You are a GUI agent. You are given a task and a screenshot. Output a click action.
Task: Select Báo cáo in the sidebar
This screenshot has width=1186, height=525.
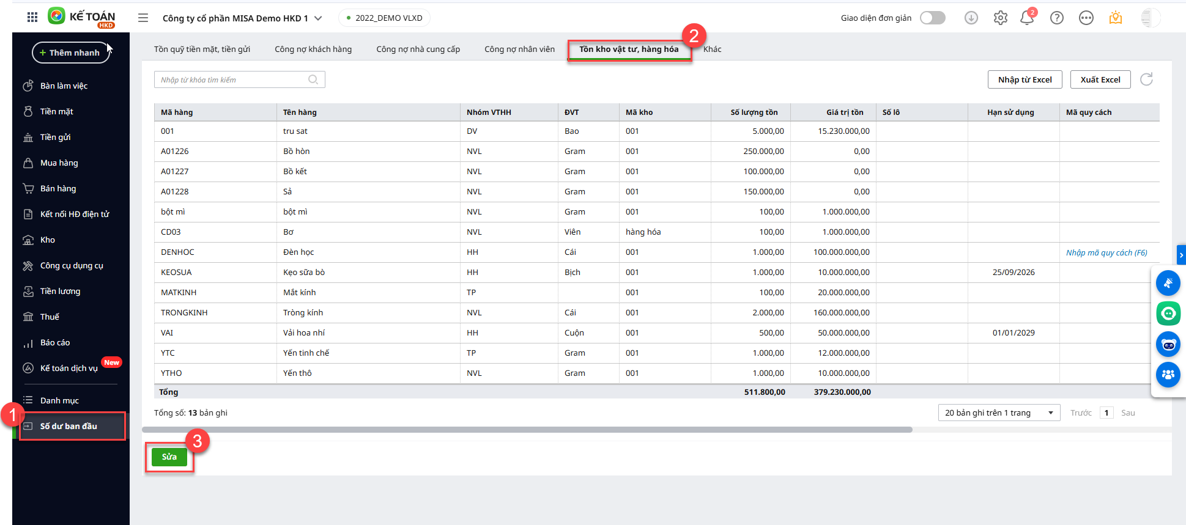coord(55,343)
